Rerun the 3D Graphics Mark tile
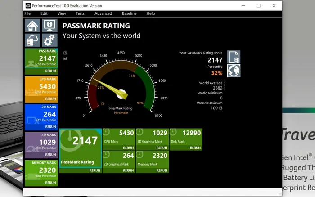The width and height of the screenshot is (315, 197). [162, 148]
